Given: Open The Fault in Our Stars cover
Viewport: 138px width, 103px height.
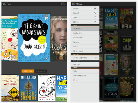Looking at the screenshot, I should click(34, 38).
